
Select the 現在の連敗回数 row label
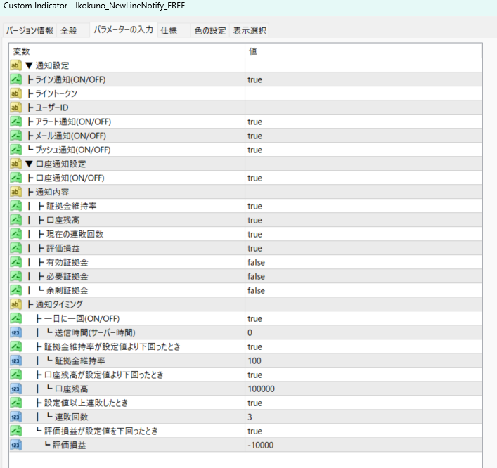click(75, 234)
